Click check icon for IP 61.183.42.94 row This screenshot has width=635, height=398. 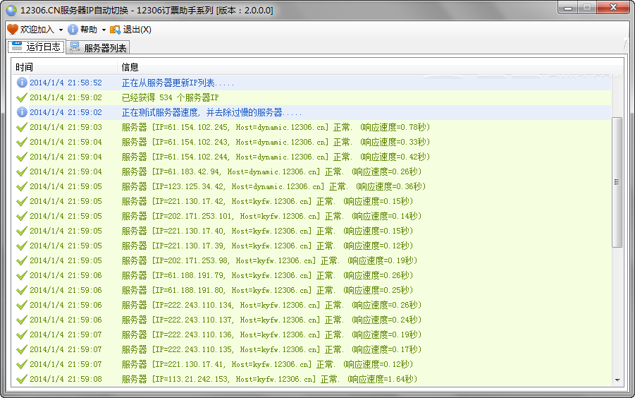22,171
